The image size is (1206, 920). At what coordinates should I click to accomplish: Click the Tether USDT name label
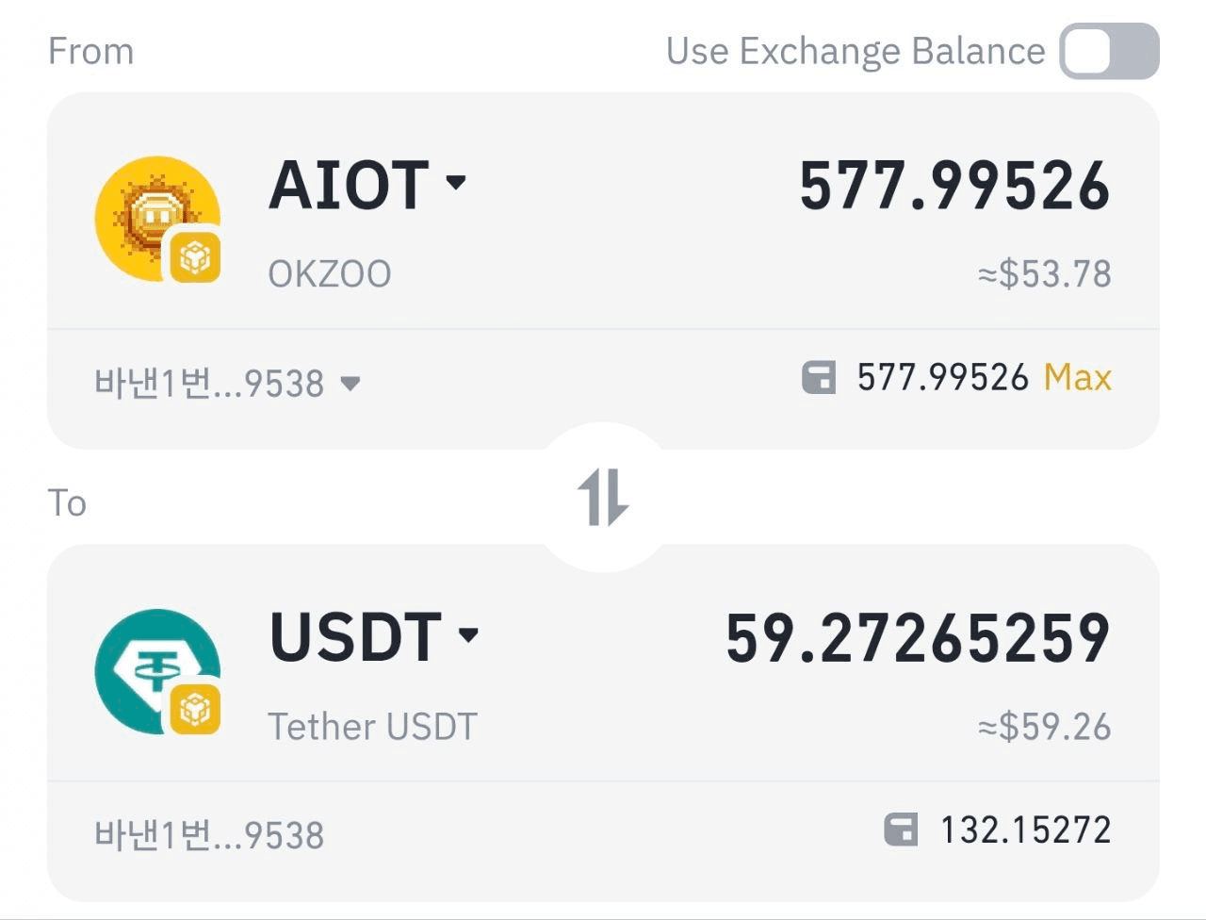(x=372, y=727)
